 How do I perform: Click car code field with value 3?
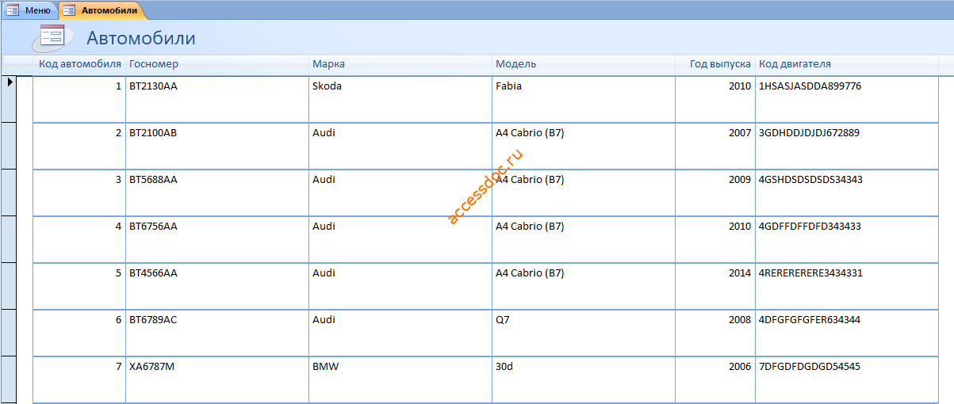[x=79, y=192]
